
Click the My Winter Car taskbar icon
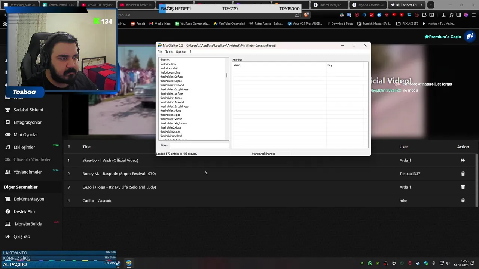coord(128,263)
